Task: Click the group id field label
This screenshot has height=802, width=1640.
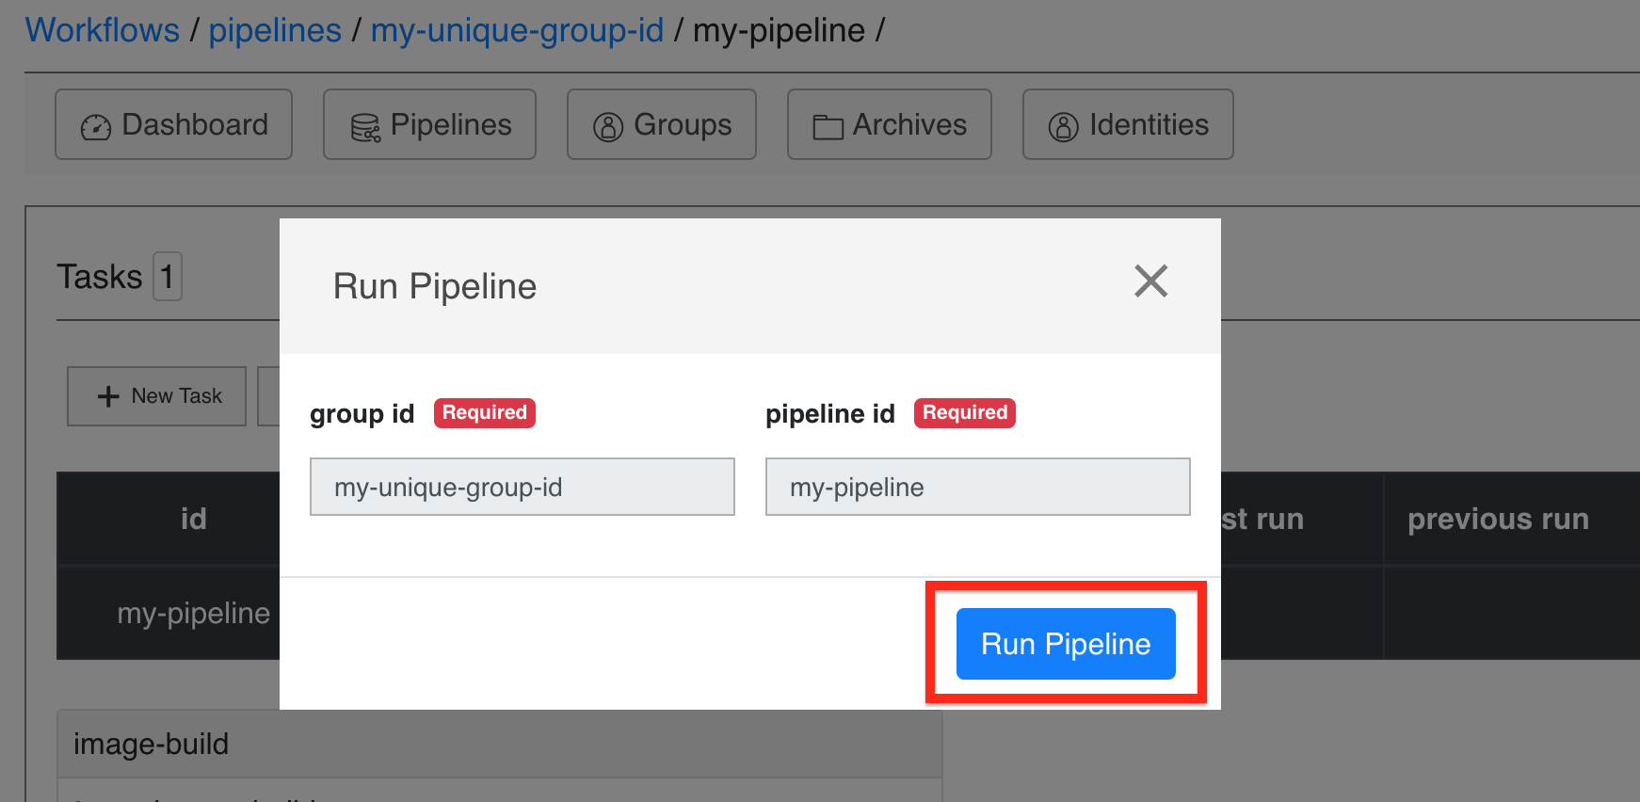Action: pos(362,414)
